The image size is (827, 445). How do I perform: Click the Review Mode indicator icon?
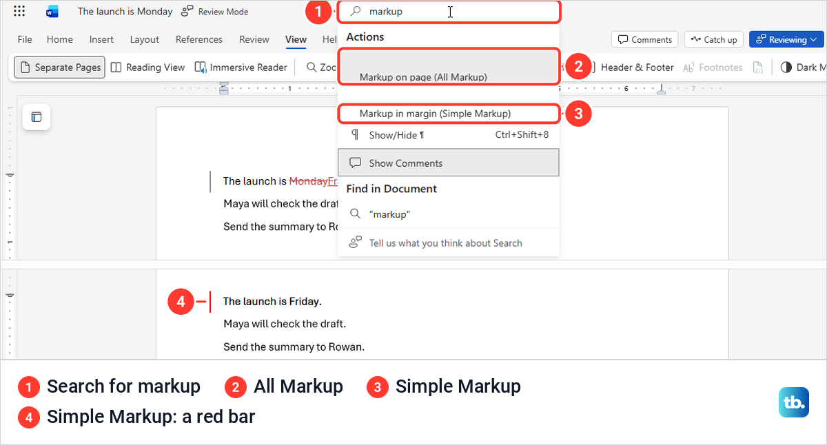pyautogui.click(x=187, y=12)
